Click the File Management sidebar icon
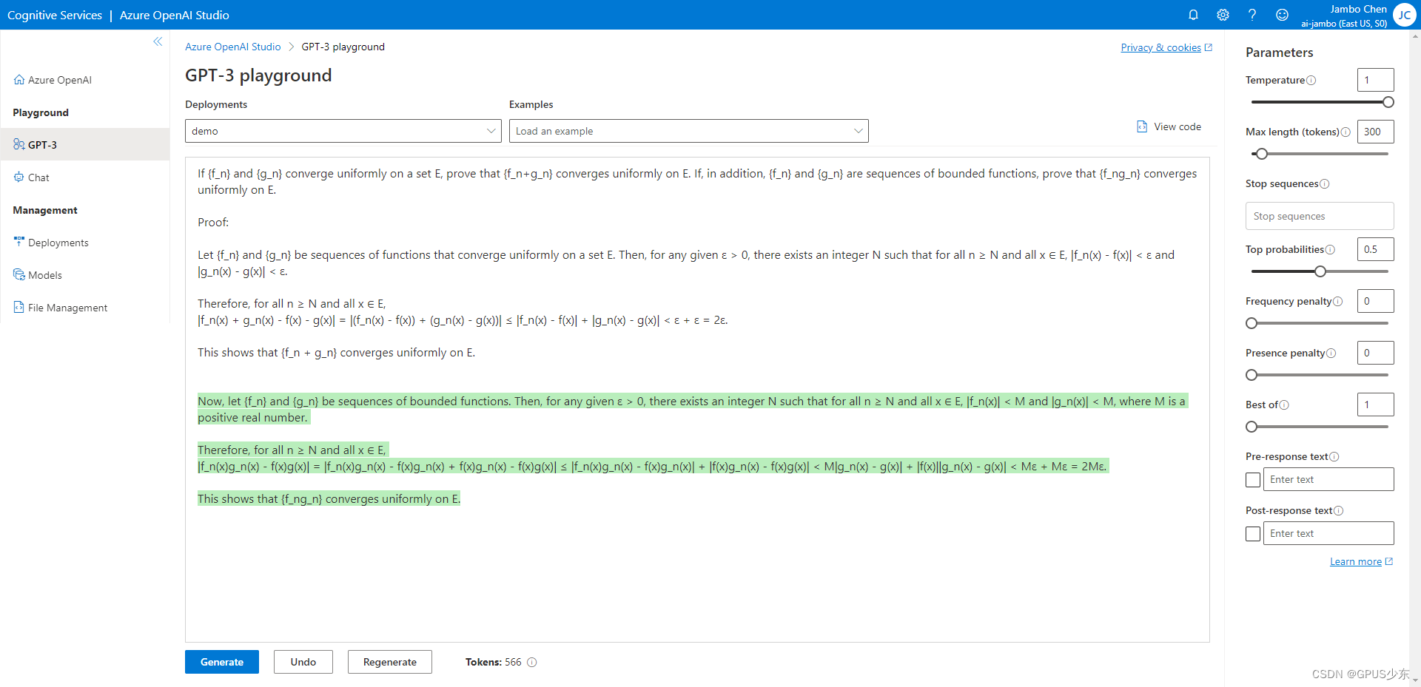Viewport: 1421px width, 687px height. pyautogui.click(x=19, y=307)
